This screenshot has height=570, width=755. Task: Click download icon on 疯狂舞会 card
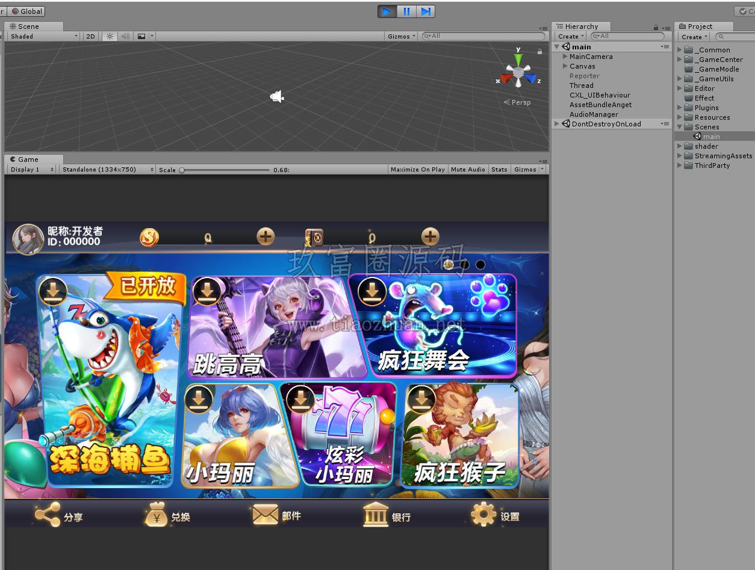click(x=372, y=291)
